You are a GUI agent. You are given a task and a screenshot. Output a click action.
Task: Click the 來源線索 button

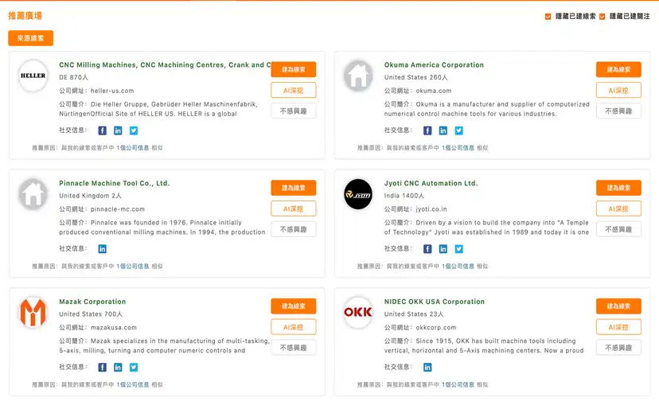pyautogui.click(x=31, y=38)
